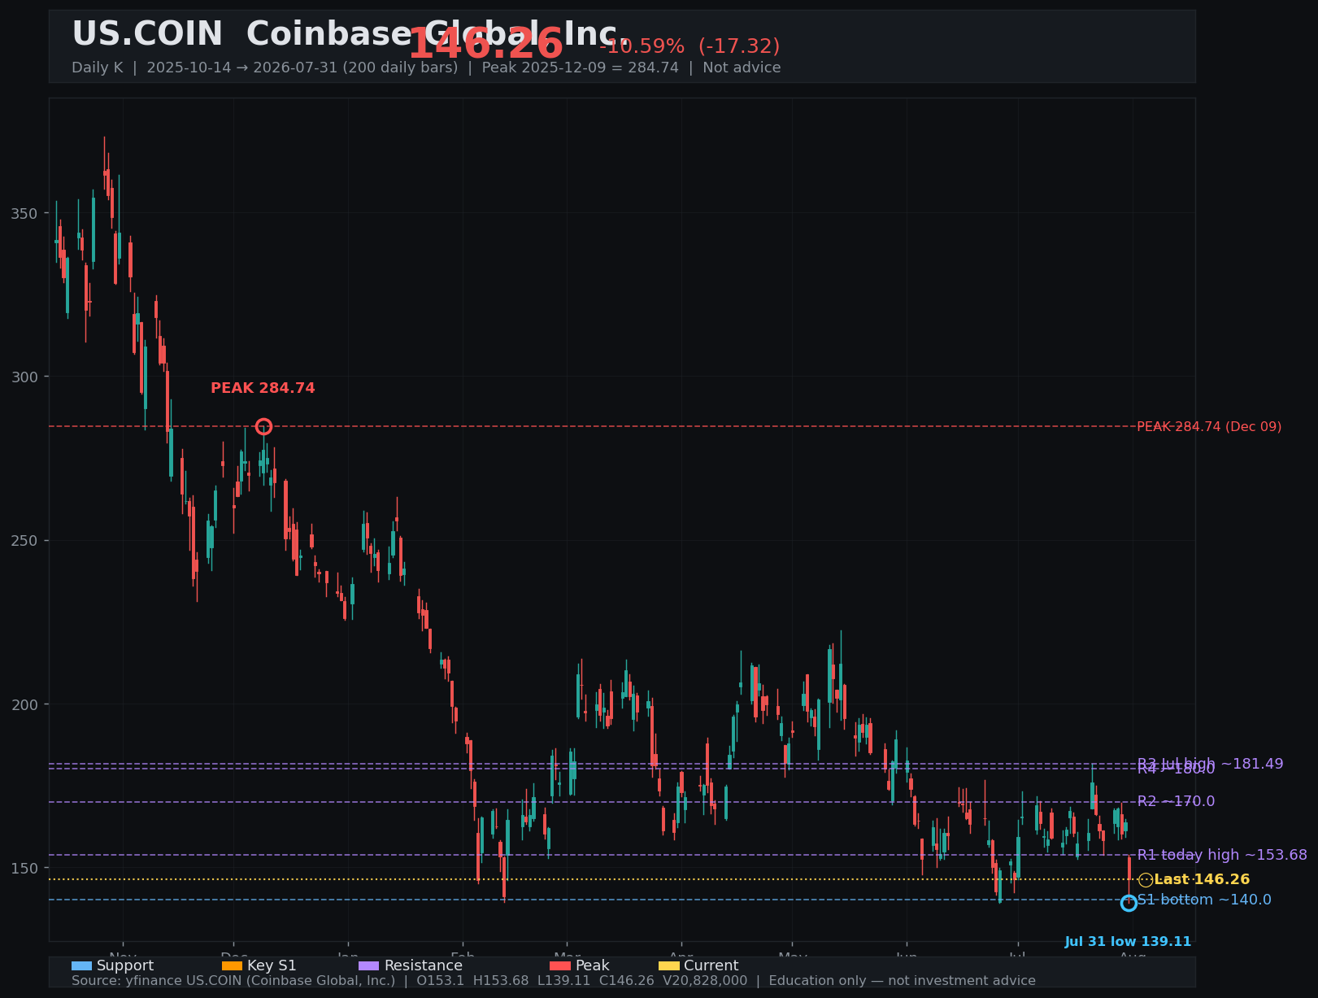Click the orange Key S1 legend swatch
This screenshot has height=998, width=1318.
pos(232,966)
